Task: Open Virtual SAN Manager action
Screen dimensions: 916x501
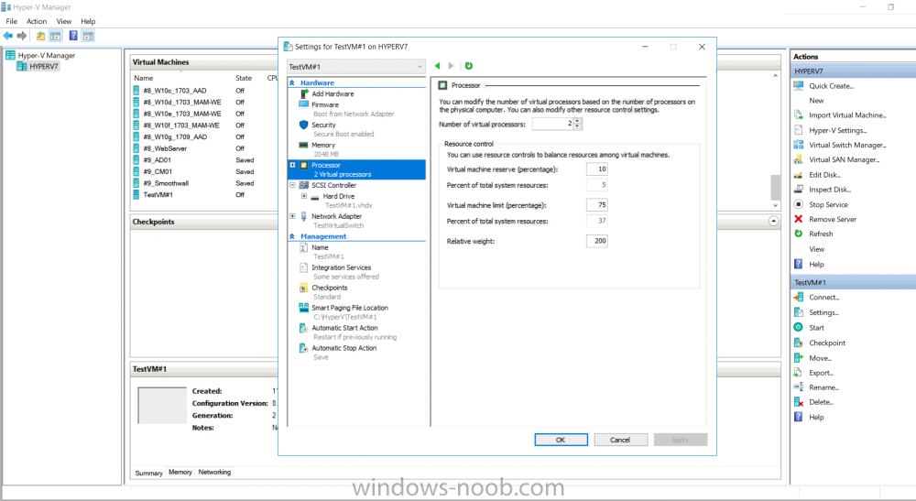Action: click(x=845, y=159)
